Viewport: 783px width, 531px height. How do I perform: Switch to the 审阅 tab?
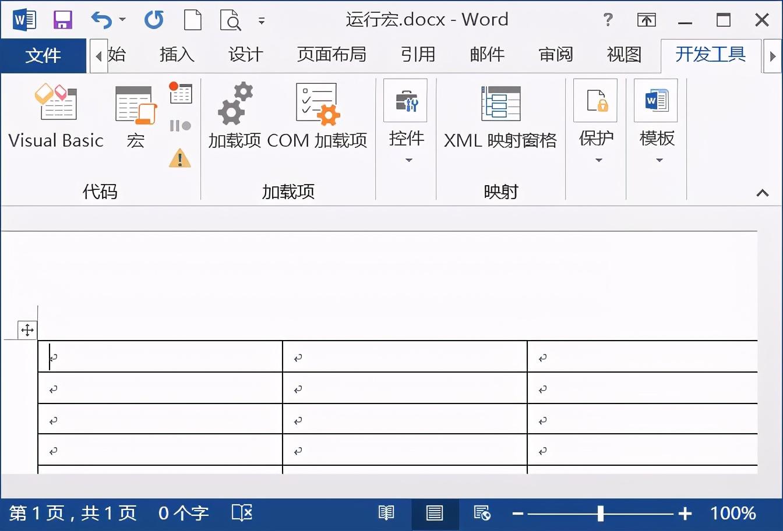click(x=556, y=55)
